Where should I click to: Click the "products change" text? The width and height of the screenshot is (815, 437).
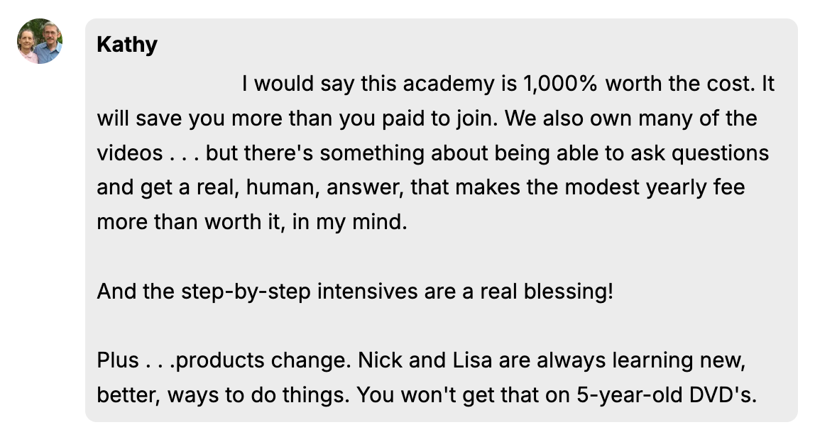(261, 360)
